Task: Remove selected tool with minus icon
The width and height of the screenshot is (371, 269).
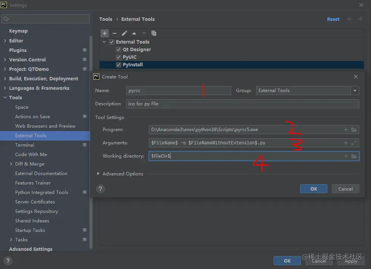Action: coord(114,33)
